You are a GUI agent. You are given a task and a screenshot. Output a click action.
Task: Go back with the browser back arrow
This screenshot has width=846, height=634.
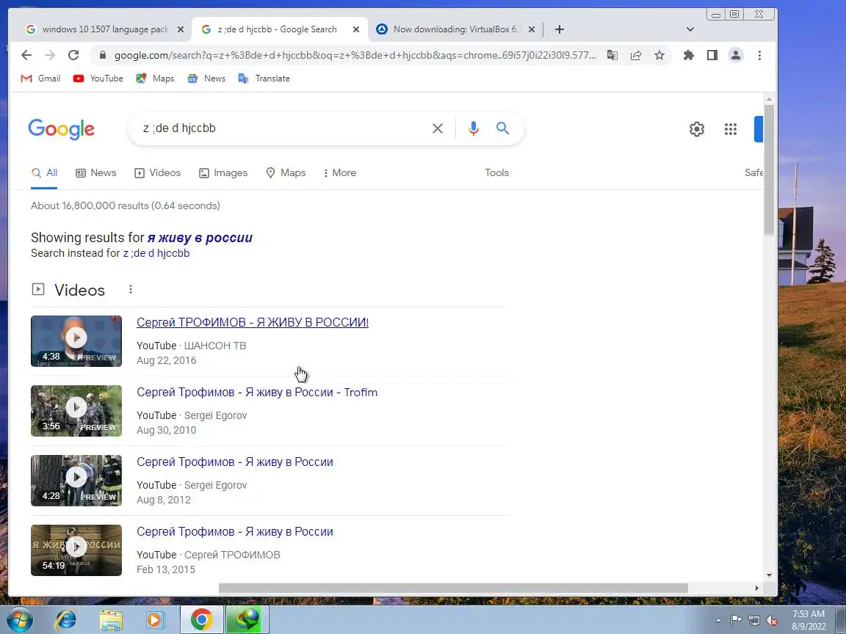pos(26,55)
